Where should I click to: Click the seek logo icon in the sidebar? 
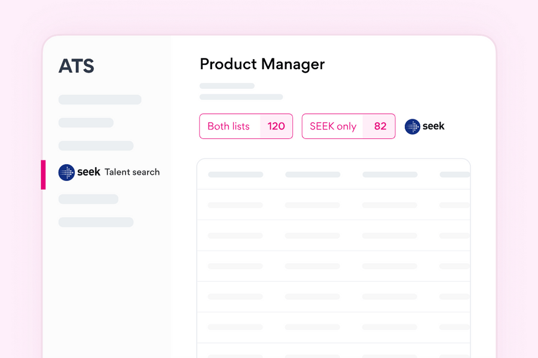pyautogui.click(x=66, y=172)
